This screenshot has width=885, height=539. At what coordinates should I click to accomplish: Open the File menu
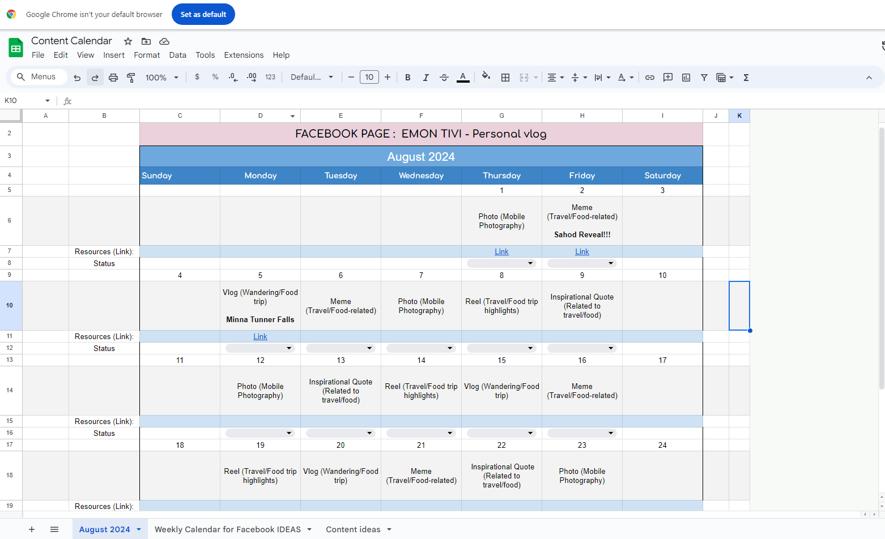click(x=38, y=55)
